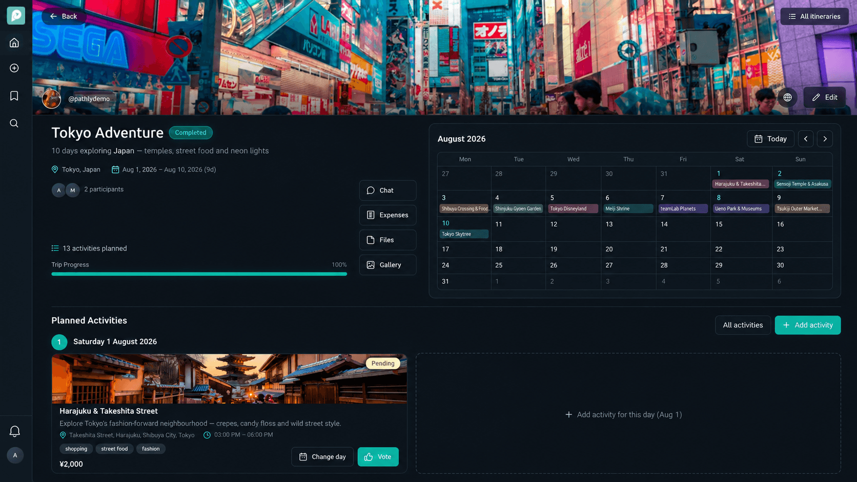Click the Pending status label on activity
857x482 pixels.
[383, 363]
